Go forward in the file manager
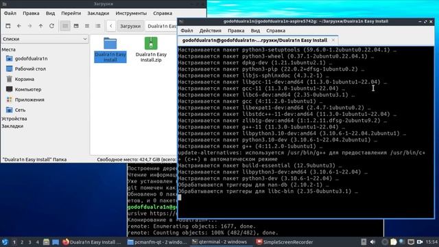439x247 pixels. point(29,26)
